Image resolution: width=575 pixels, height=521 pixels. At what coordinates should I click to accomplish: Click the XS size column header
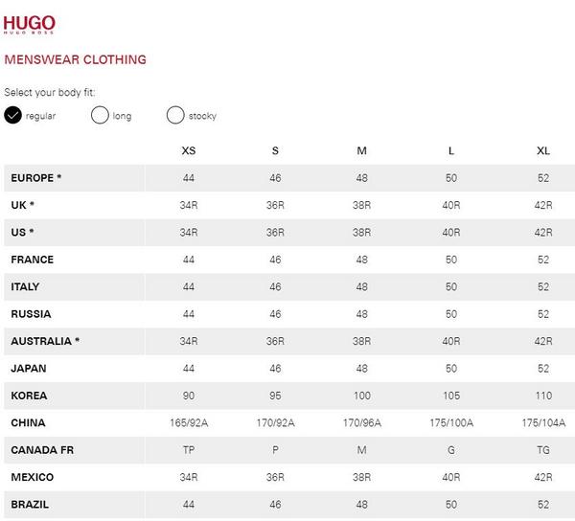click(x=189, y=150)
